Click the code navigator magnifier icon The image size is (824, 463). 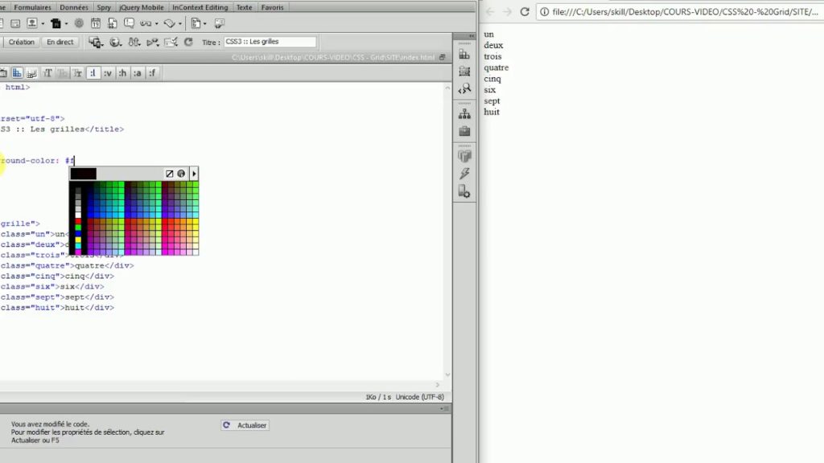[465, 88]
